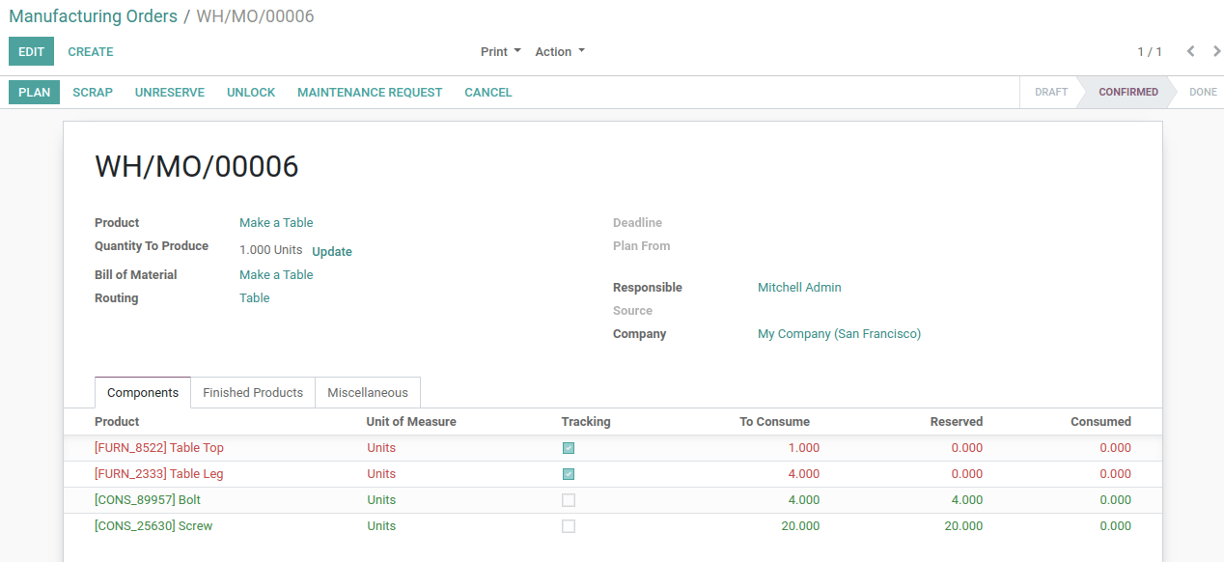Viewport: 1224px width, 562px height.
Task: Click the Unreserve button
Action: pos(170,92)
